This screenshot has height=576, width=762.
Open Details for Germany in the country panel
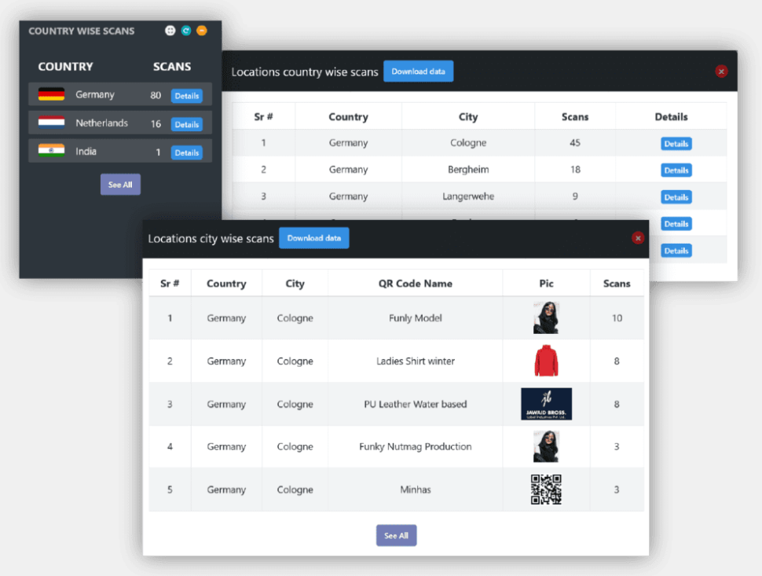187,96
